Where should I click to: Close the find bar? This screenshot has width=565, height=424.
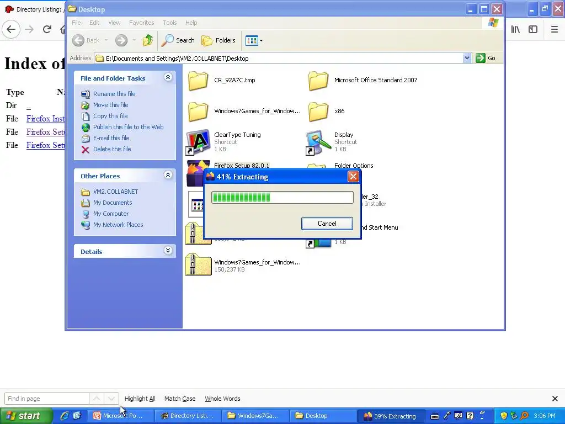coord(555,399)
